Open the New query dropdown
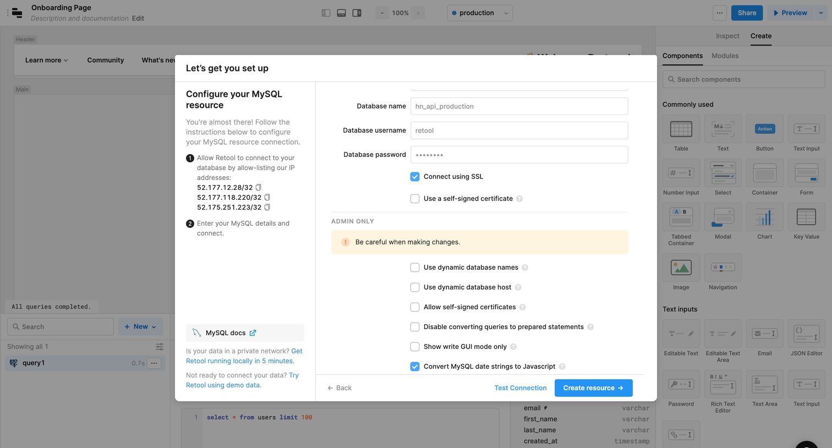 click(141, 327)
